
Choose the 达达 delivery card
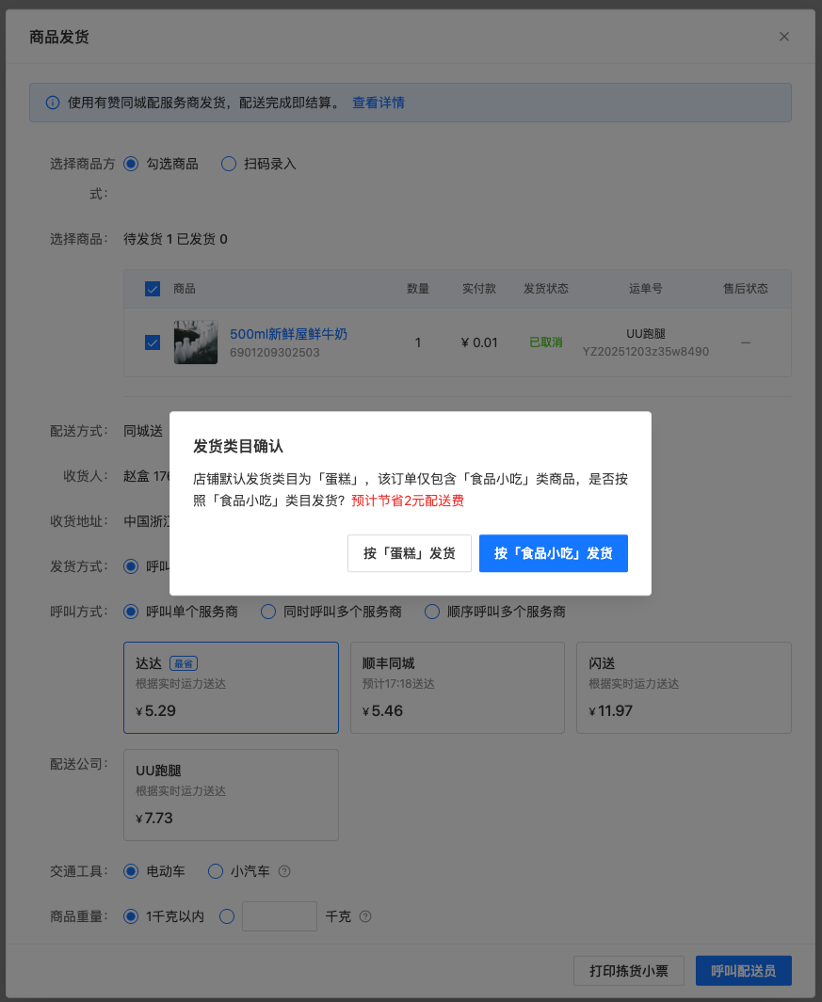[231, 688]
